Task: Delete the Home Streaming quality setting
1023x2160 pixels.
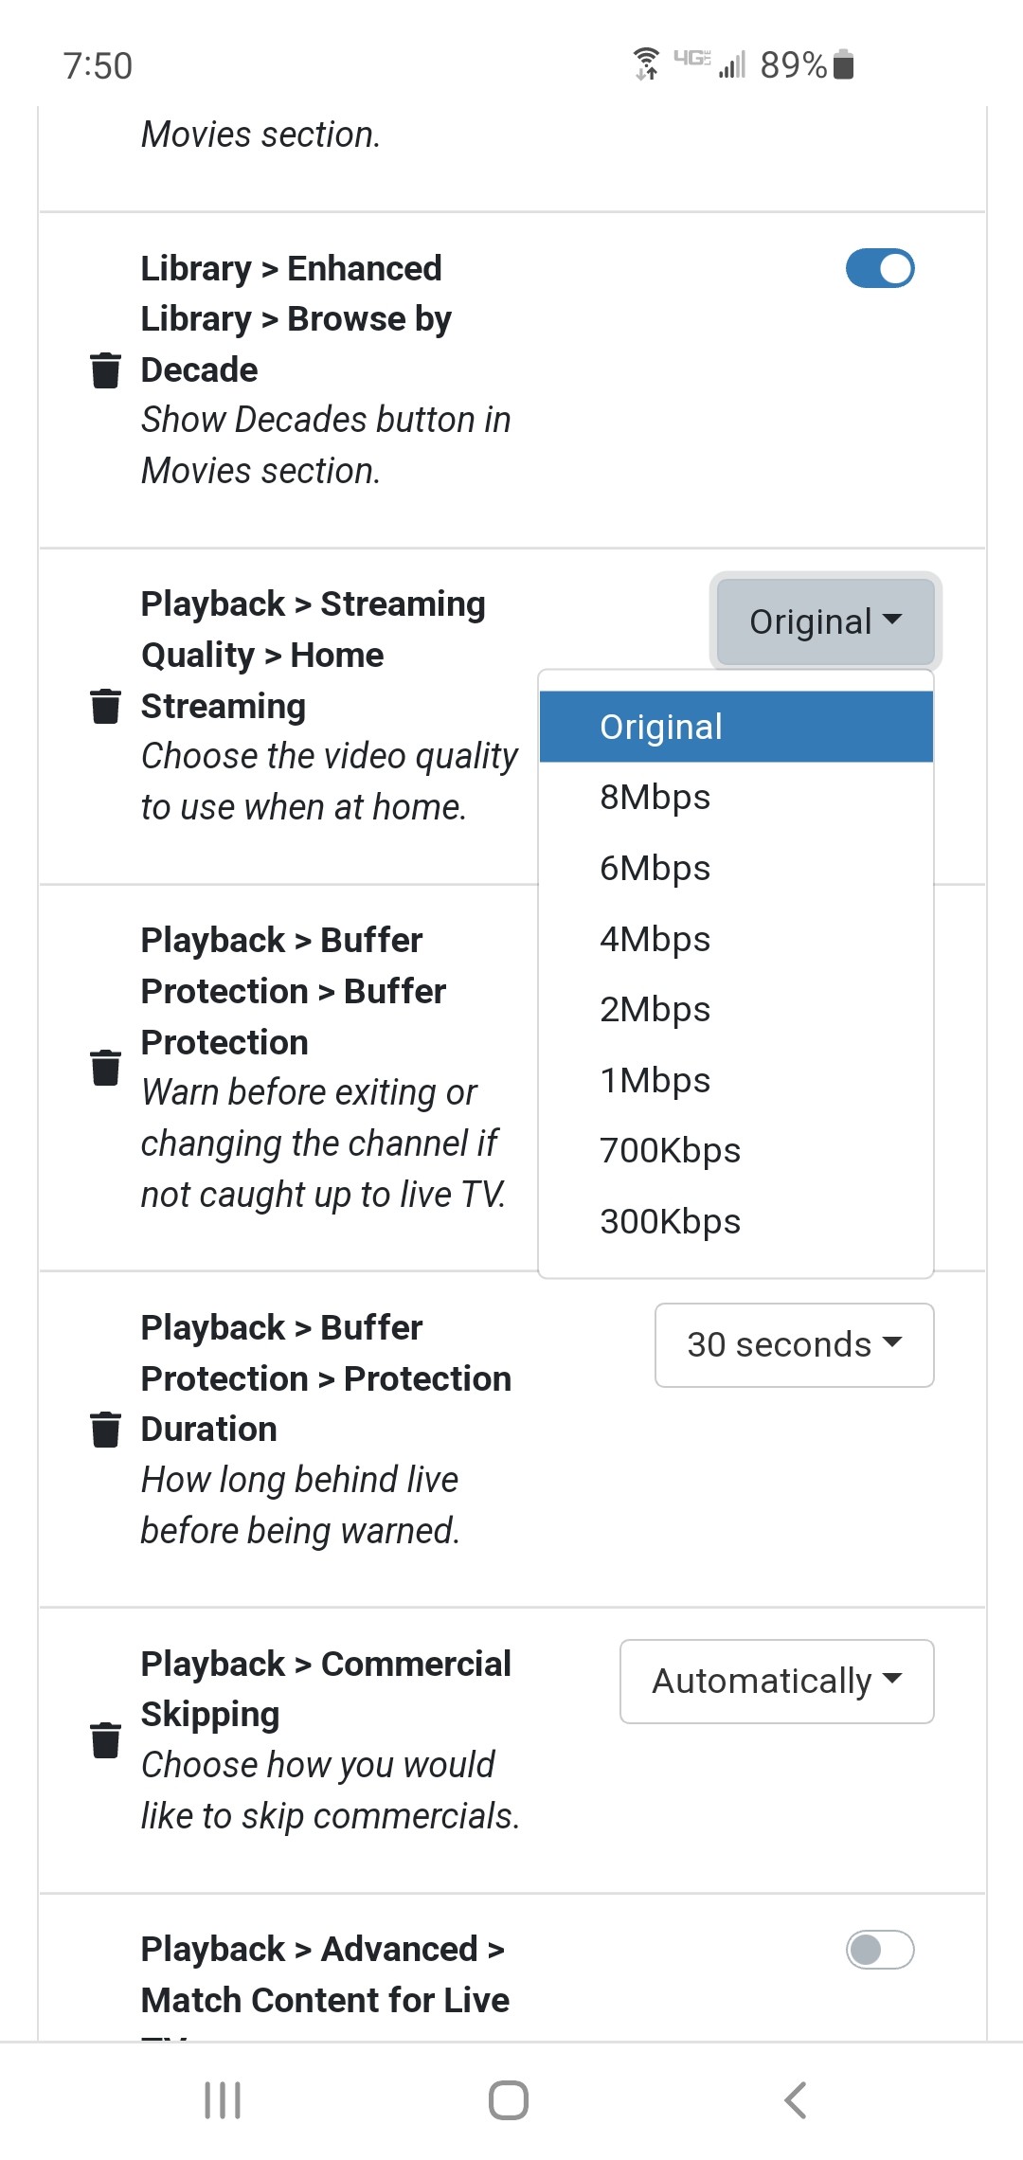Action: pos(105,706)
